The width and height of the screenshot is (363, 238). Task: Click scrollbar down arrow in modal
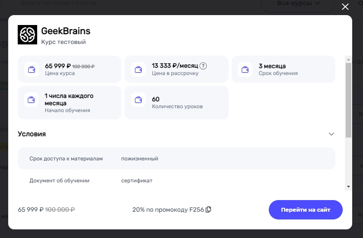click(x=348, y=187)
